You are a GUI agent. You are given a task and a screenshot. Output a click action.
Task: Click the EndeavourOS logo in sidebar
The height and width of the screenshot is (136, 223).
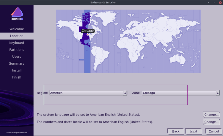(17, 13)
